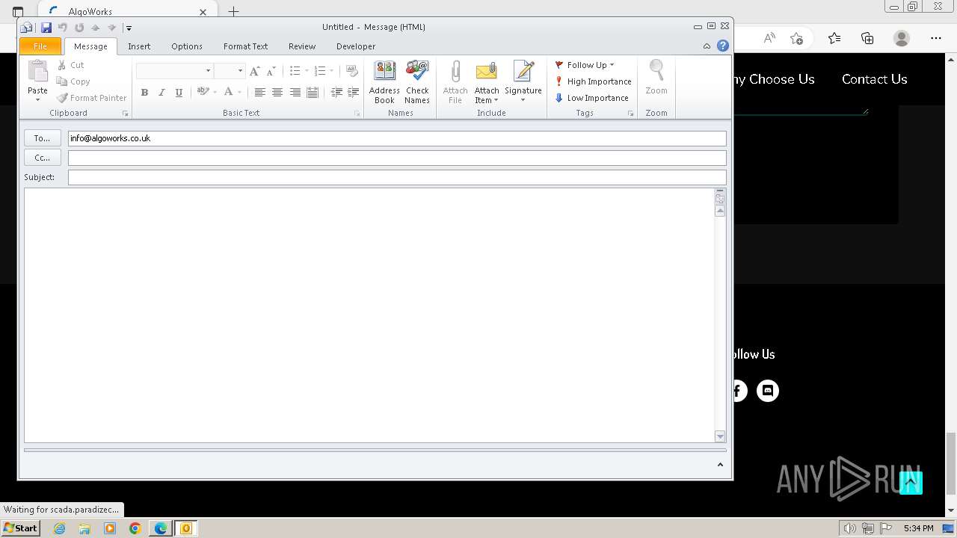Click the To... button
This screenshot has width=957, height=538.
[42, 138]
